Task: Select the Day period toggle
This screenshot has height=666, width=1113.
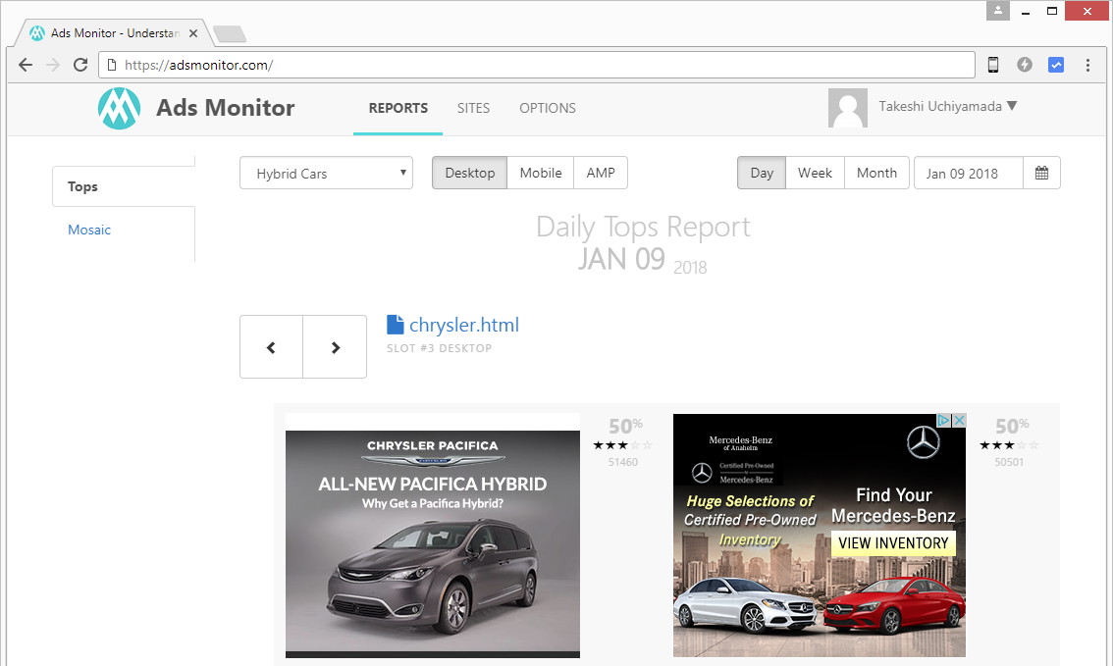Action: click(x=762, y=173)
